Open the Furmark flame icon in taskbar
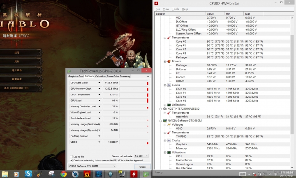 click(87, 174)
